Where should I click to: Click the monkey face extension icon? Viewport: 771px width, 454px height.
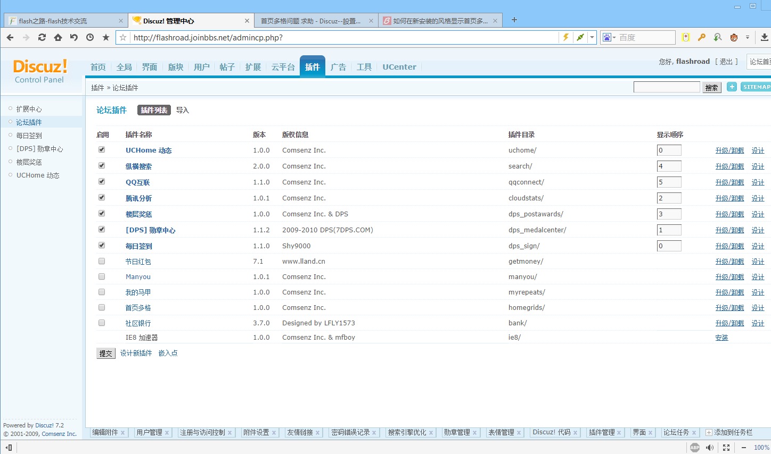click(734, 37)
